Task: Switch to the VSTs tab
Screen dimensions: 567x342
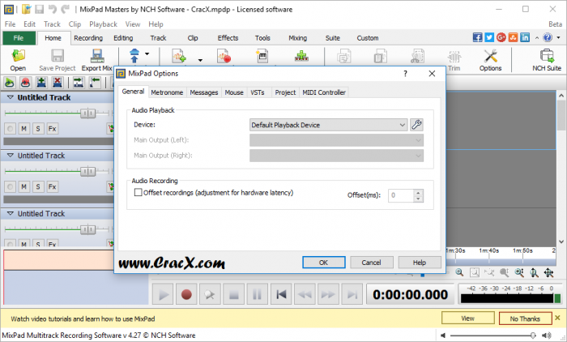Action: pyautogui.click(x=258, y=92)
